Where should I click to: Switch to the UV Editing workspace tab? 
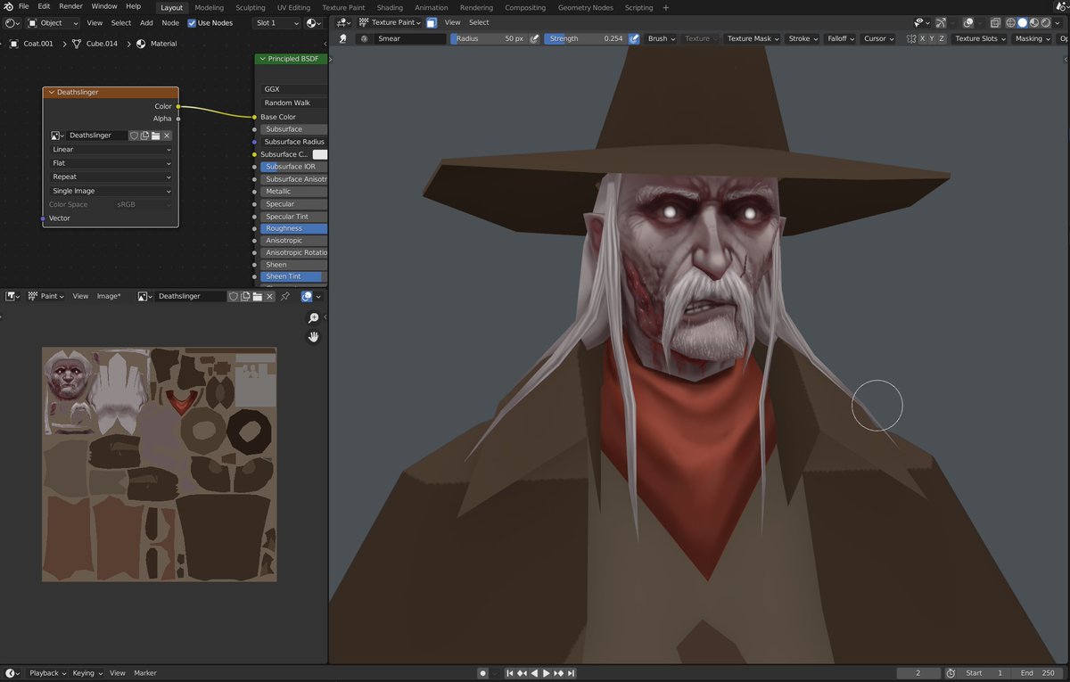(x=293, y=7)
